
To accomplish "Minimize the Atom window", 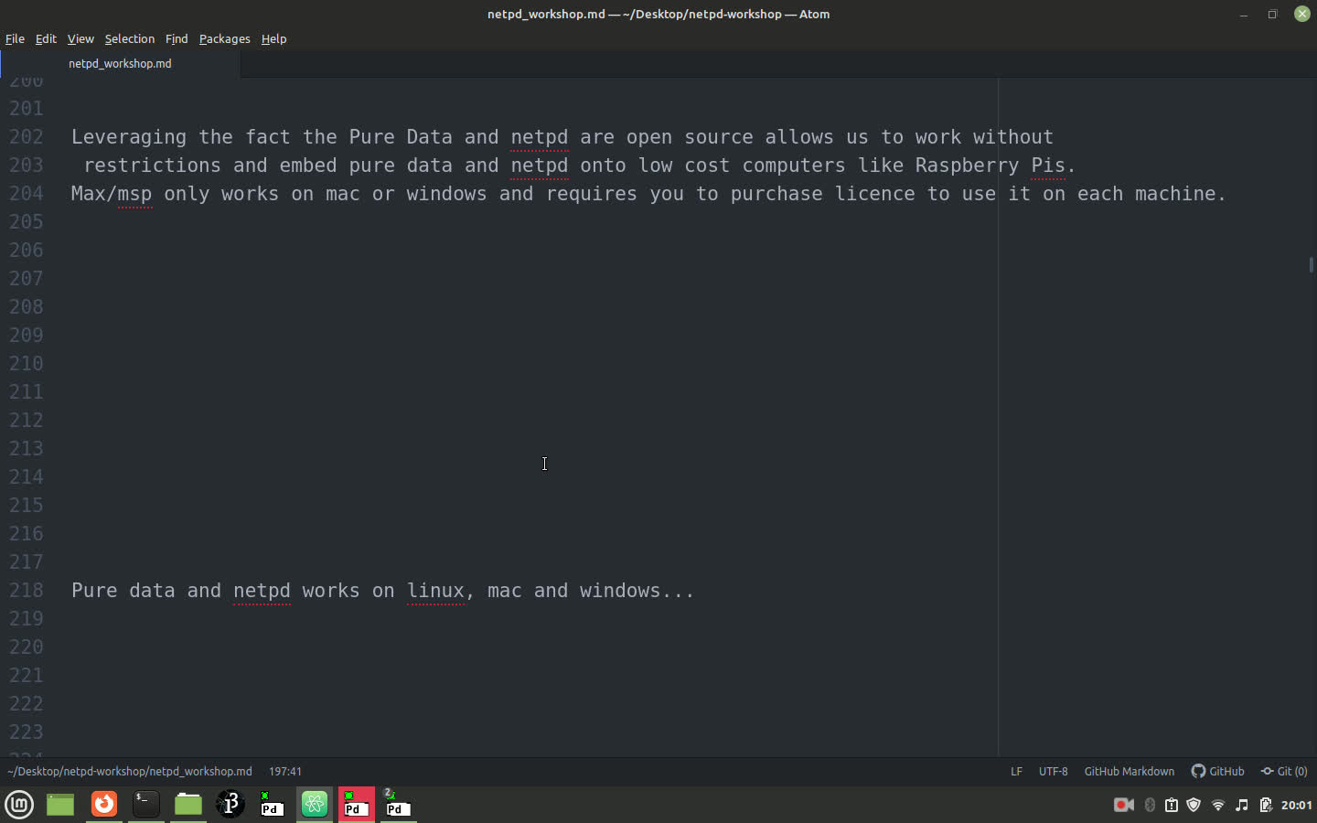I will click(x=1243, y=14).
